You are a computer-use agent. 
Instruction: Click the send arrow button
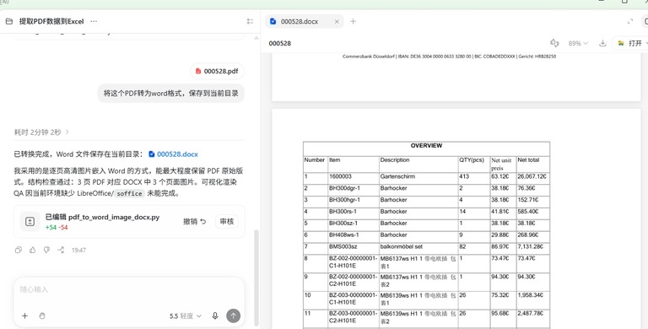pyautogui.click(x=233, y=316)
